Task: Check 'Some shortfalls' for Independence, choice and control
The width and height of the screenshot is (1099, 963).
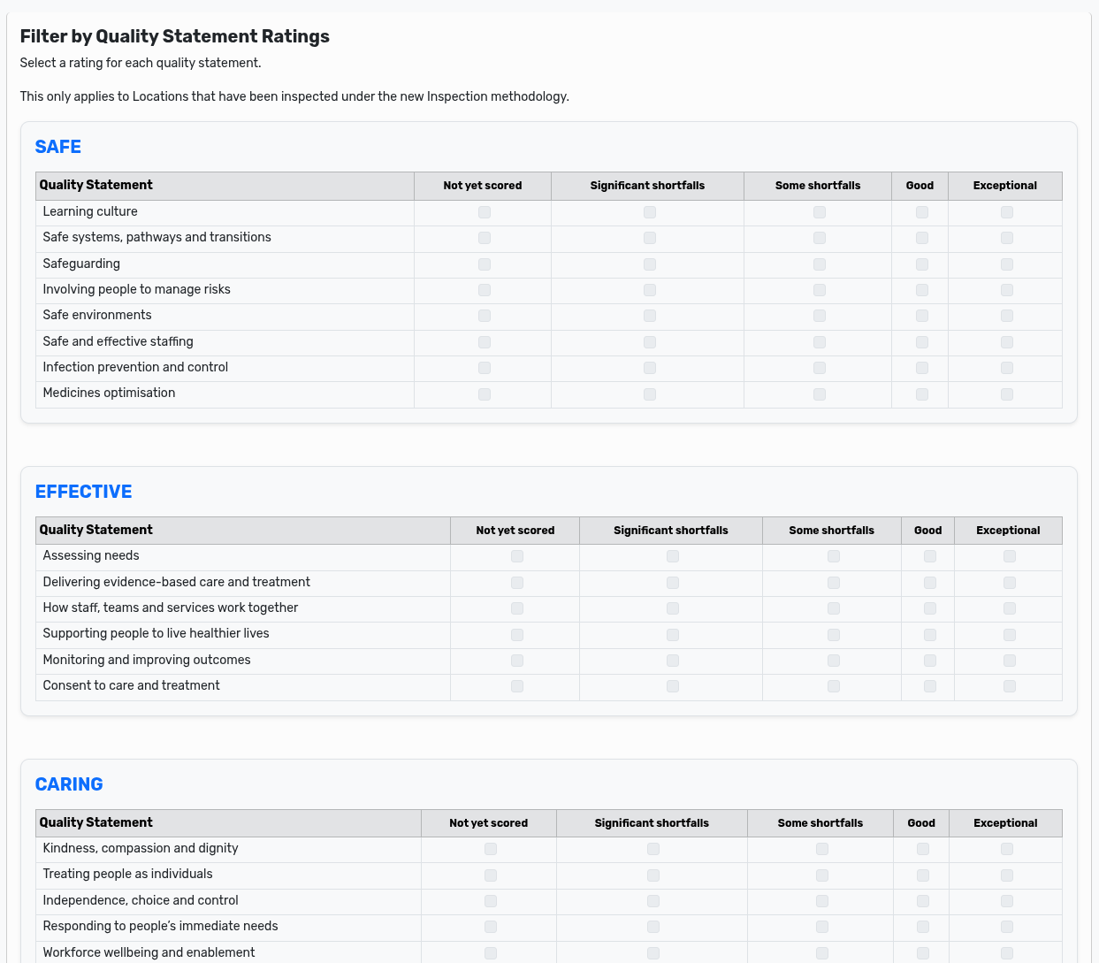Action: pyautogui.click(x=821, y=900)
